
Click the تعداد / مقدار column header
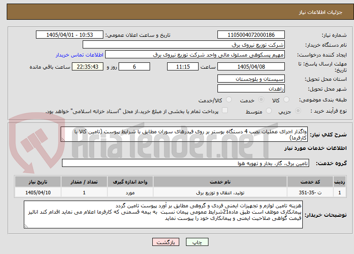tap(84, 182)
